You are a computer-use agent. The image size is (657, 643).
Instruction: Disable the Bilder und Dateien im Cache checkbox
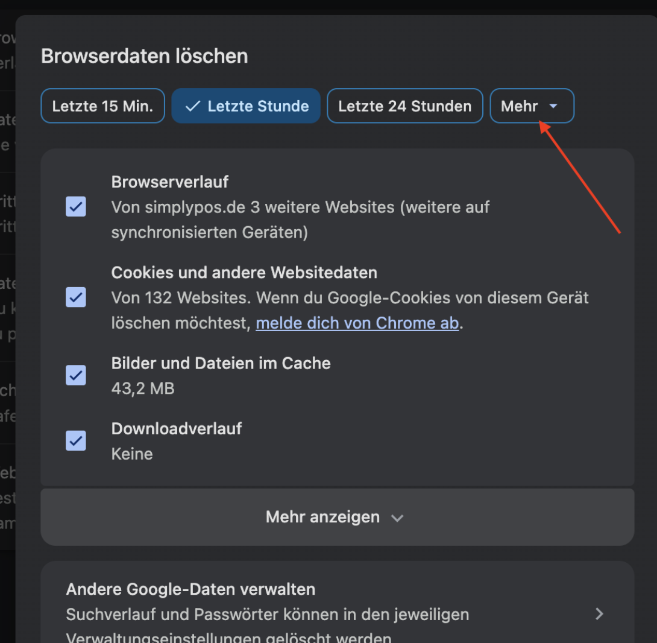coord(76,375)
